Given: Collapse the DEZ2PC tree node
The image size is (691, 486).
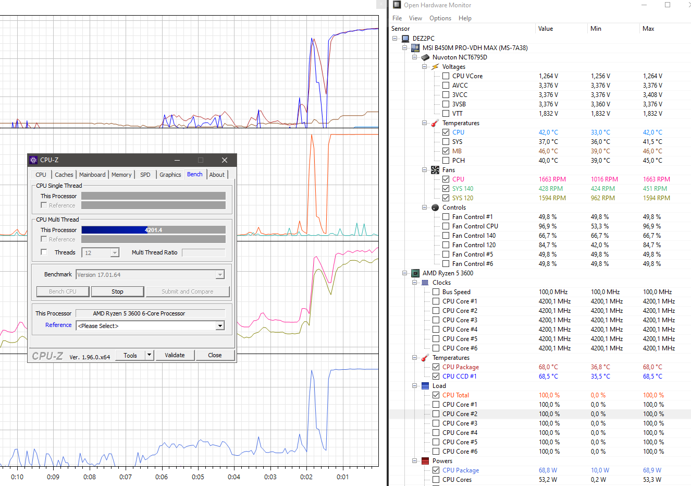Looking at the screenshot, I should (x=395, y=39).
